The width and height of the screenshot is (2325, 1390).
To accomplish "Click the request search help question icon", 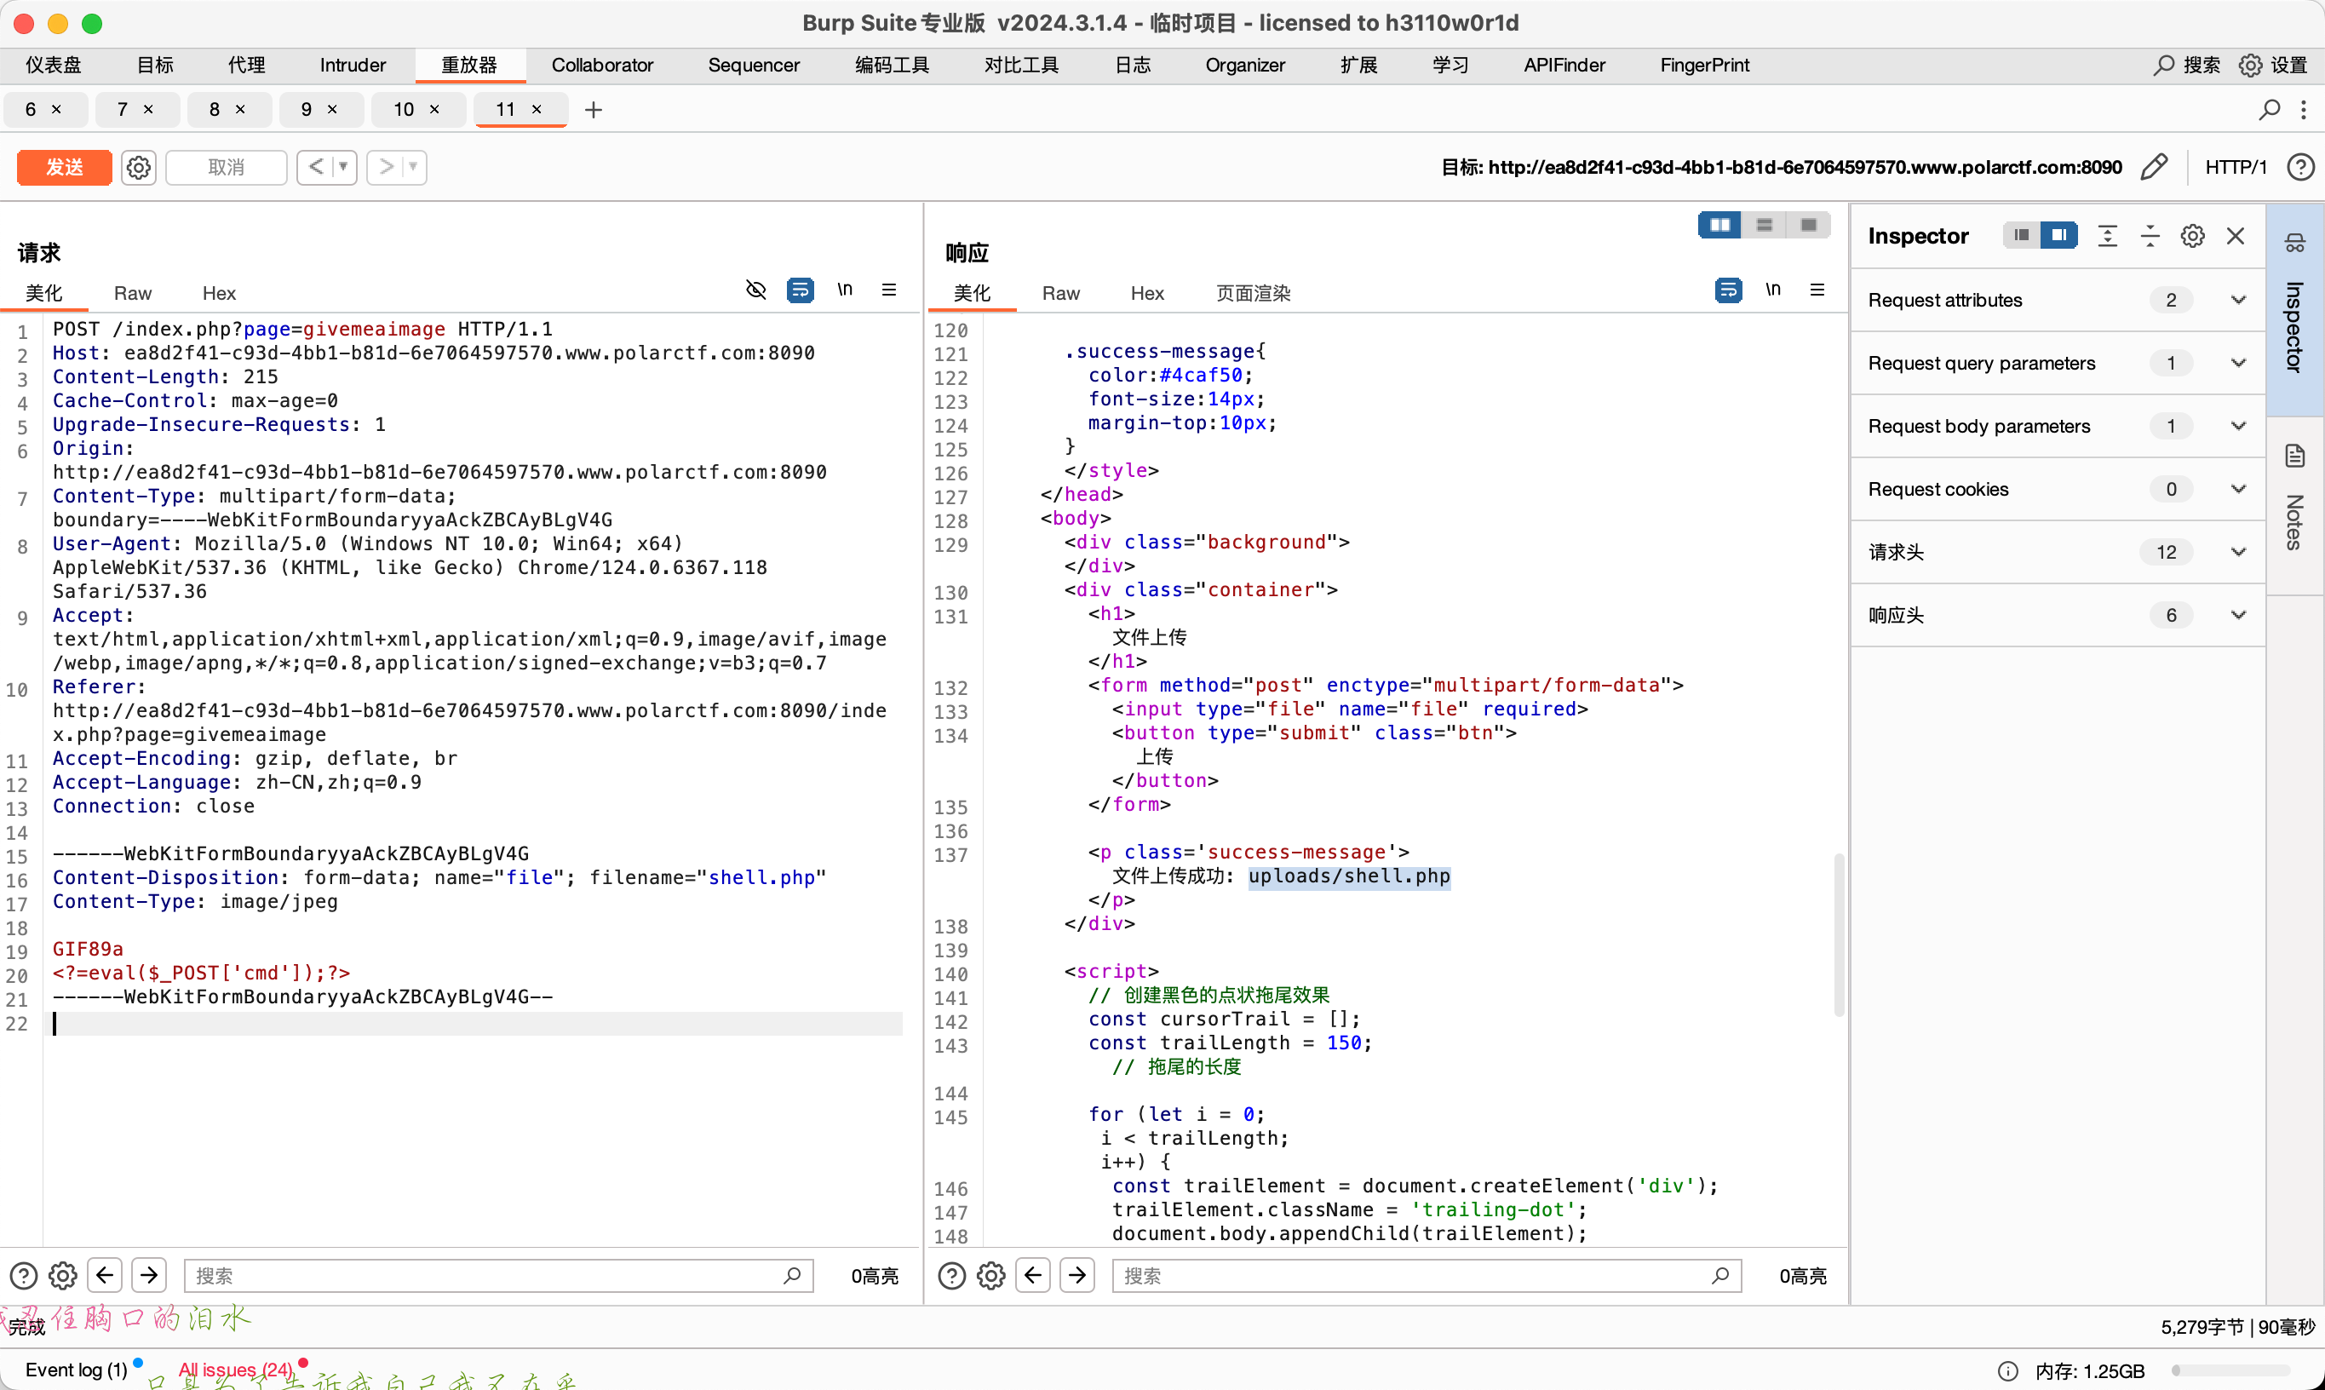I will coord(23,1276).
